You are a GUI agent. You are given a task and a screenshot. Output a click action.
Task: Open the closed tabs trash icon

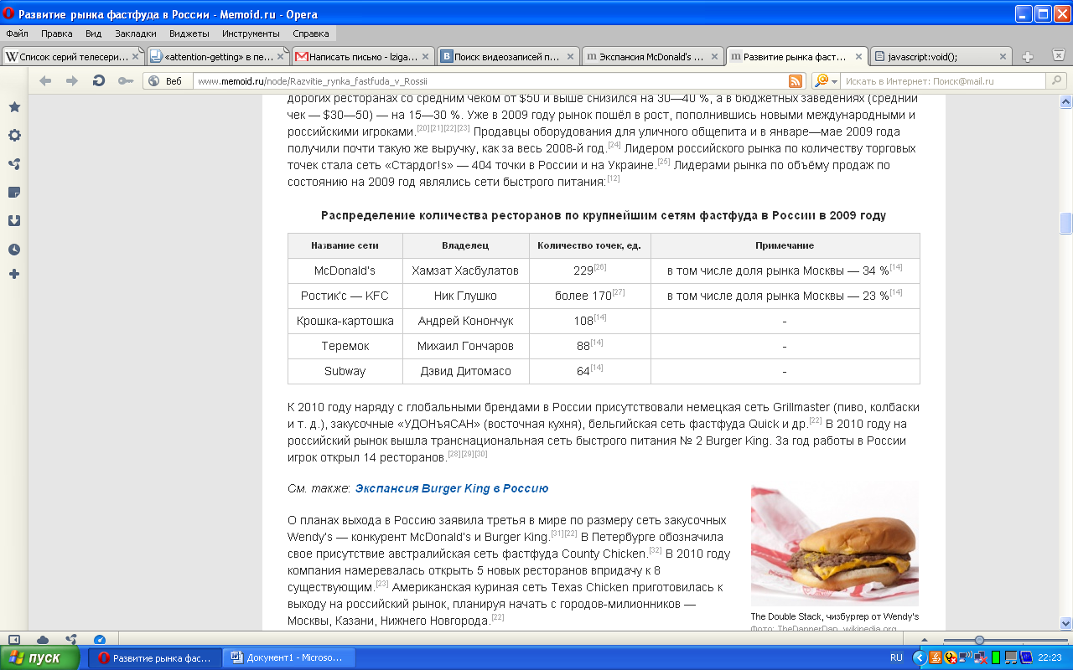click(1058, 56)
